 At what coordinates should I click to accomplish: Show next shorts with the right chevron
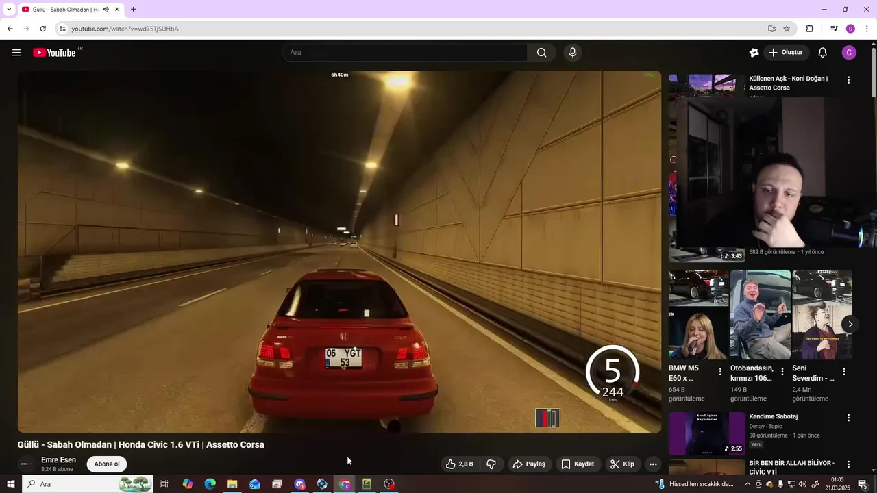click(x=850, y=324)
